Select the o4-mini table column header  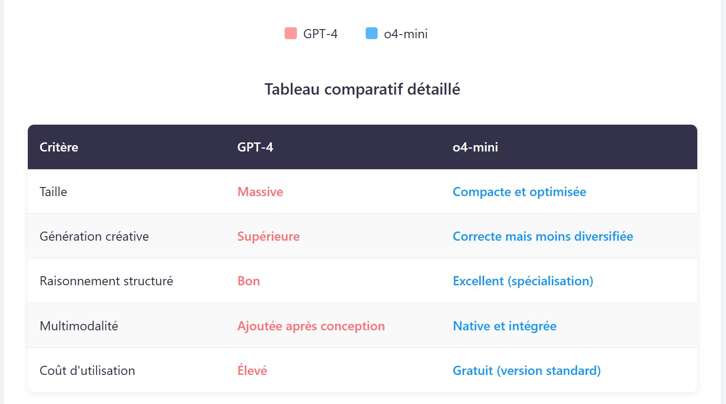coord(475,147)
